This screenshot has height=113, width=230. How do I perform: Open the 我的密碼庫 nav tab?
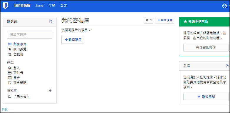[22, 6]
